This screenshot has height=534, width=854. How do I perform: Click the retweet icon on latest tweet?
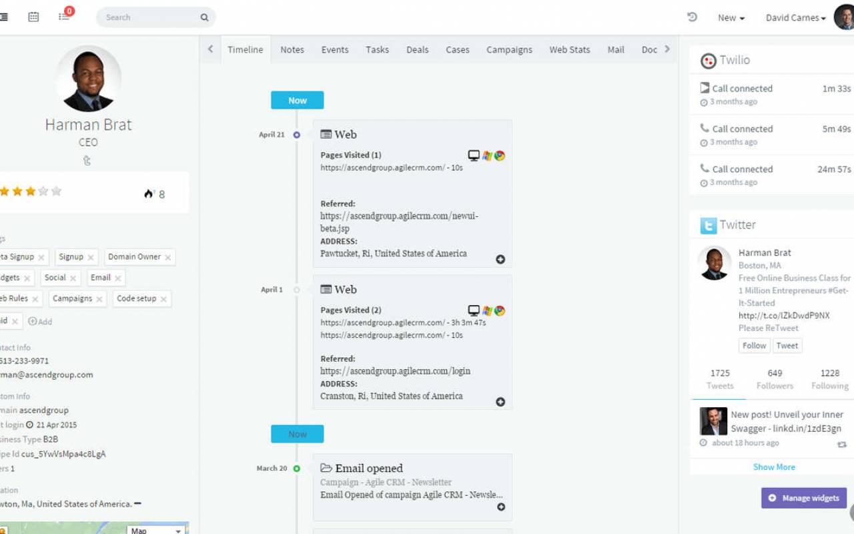coord(841,445)
